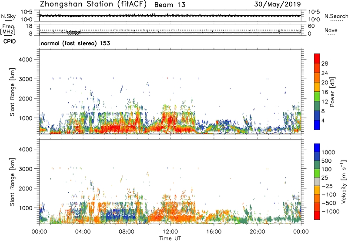Click the N.Sky legend label
Image resolution: width=348 pixels, height=241 pixels.
click(8, 16)
